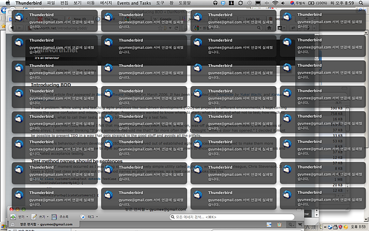Open the Japanese translation link

pyautogui.click(x=225, y=95)
